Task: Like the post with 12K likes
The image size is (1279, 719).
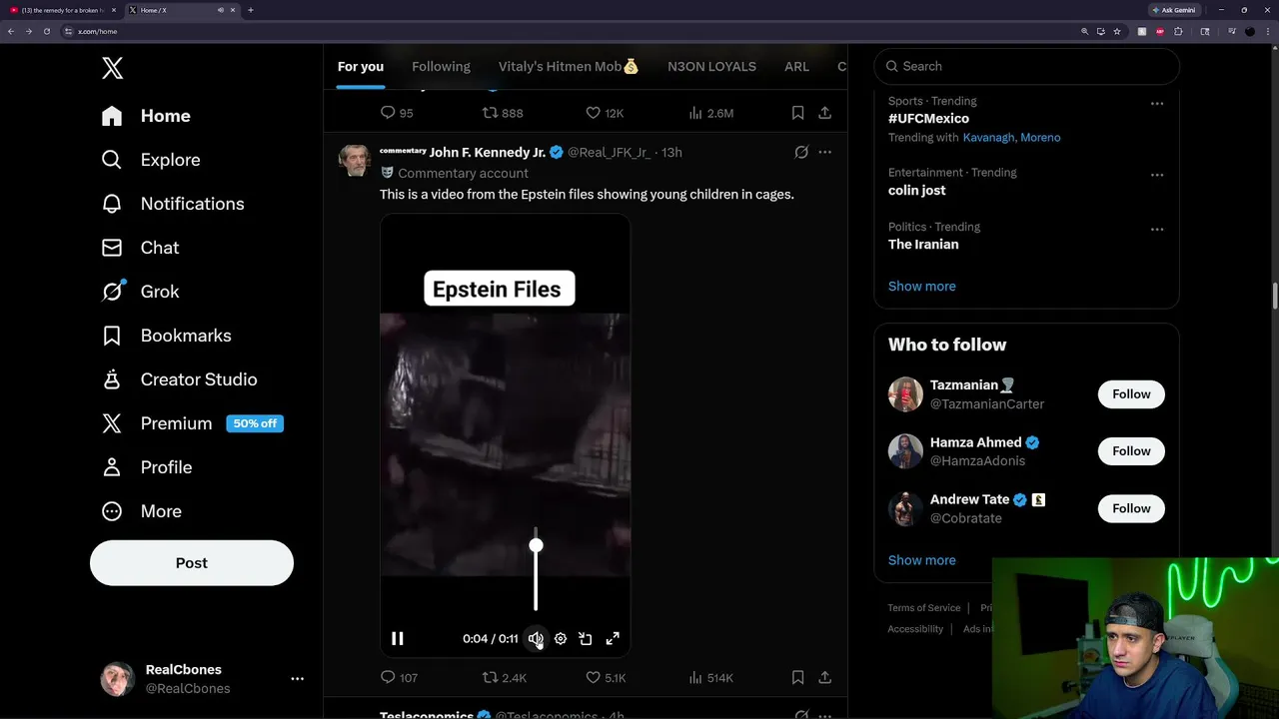Action: [x=605, y=113]
